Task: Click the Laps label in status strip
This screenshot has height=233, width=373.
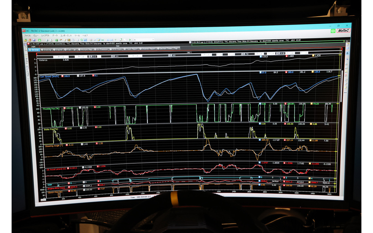Action: click(x=33, y=46)
